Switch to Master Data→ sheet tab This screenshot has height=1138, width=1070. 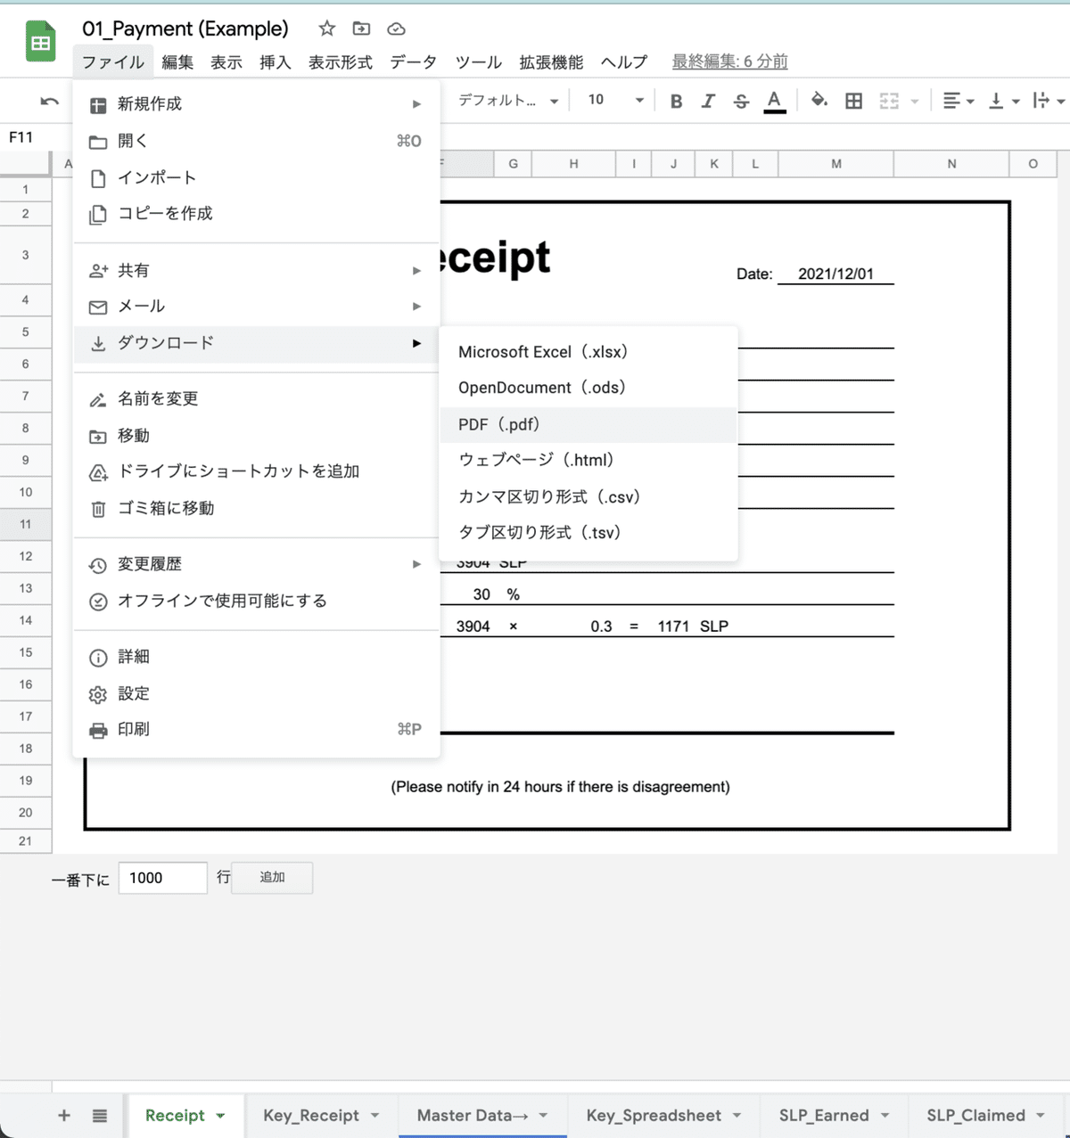(482, 1116)
